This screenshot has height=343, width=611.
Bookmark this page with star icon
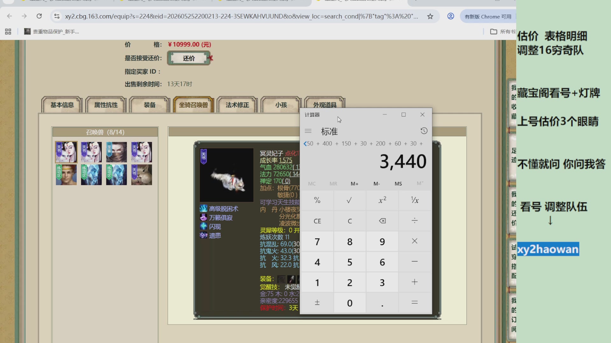(430, 16)
